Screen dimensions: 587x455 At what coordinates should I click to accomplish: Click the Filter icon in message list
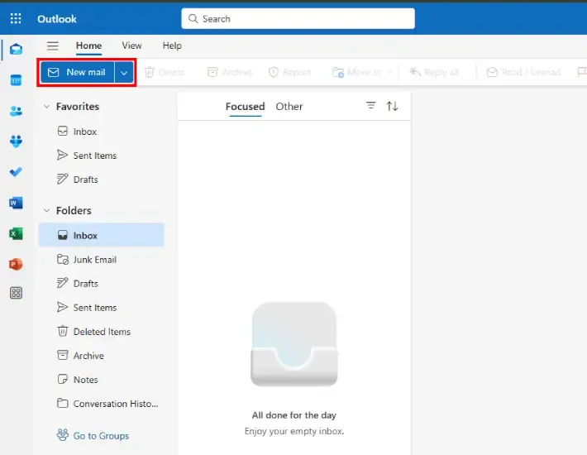[x=370, y=106]
